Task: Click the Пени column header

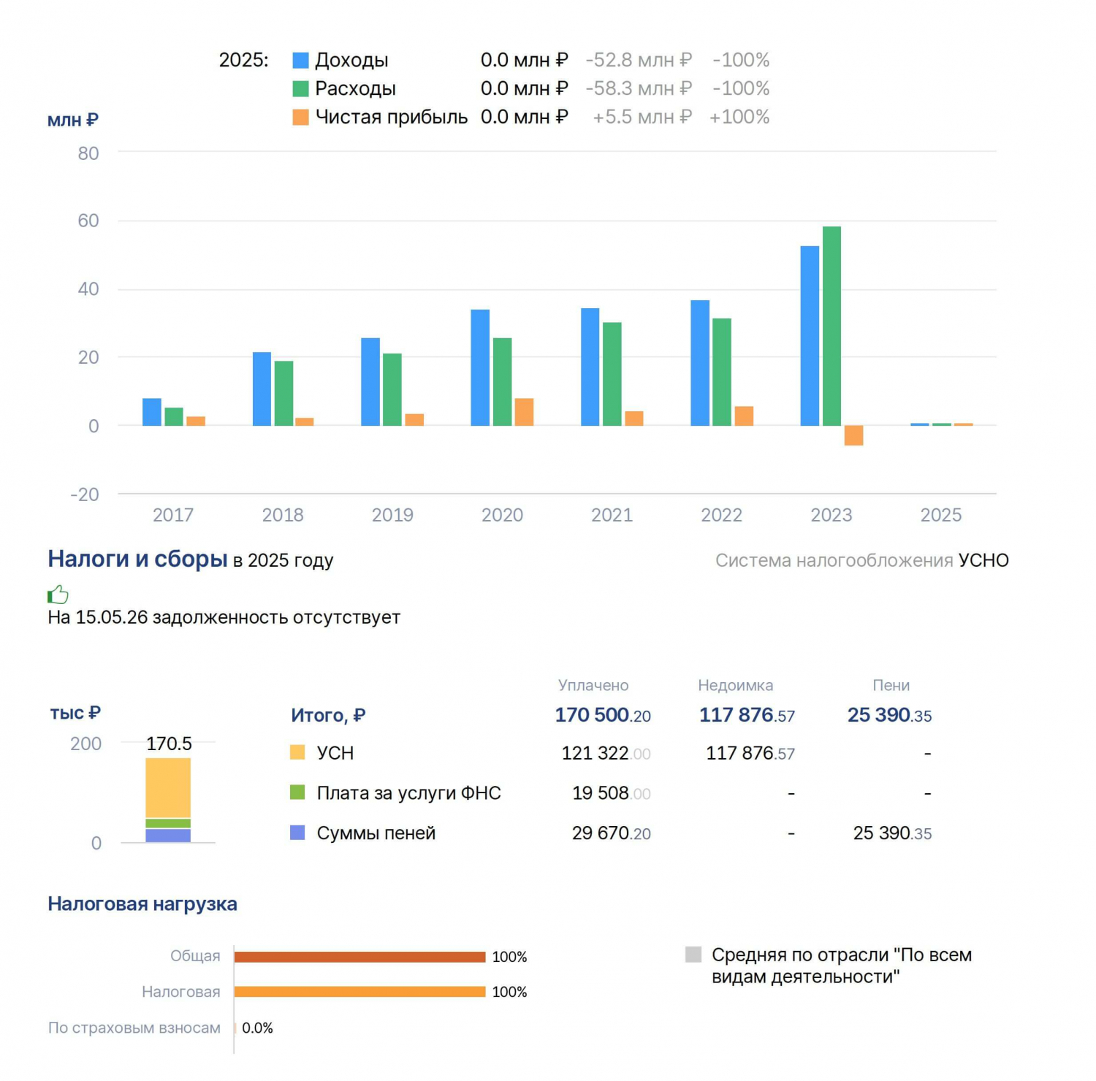Action: 891,685
